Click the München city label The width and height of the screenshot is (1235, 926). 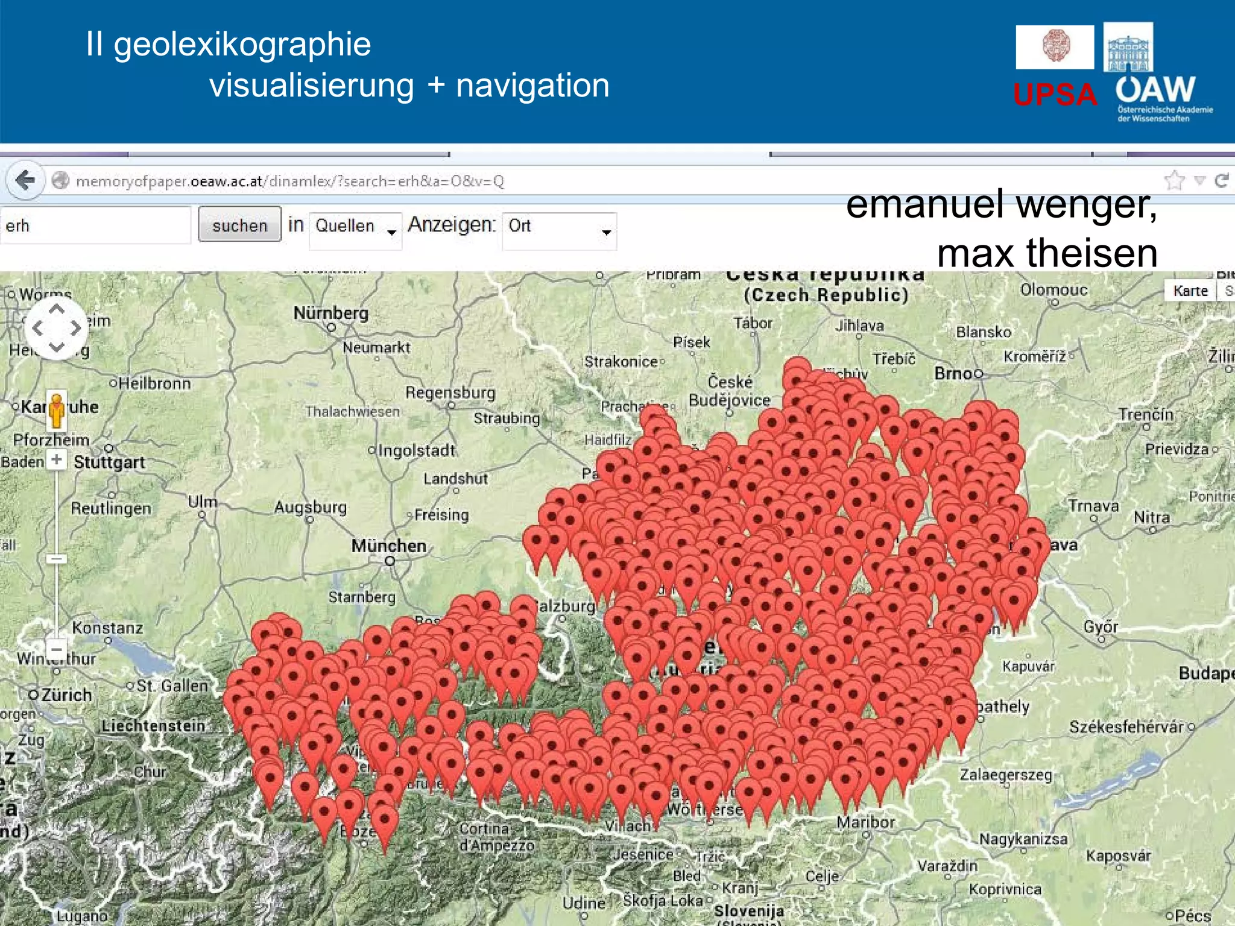(389, 546)
